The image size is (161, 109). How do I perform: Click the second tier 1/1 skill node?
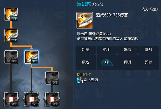pyautogui.click(x=11, y=36)
